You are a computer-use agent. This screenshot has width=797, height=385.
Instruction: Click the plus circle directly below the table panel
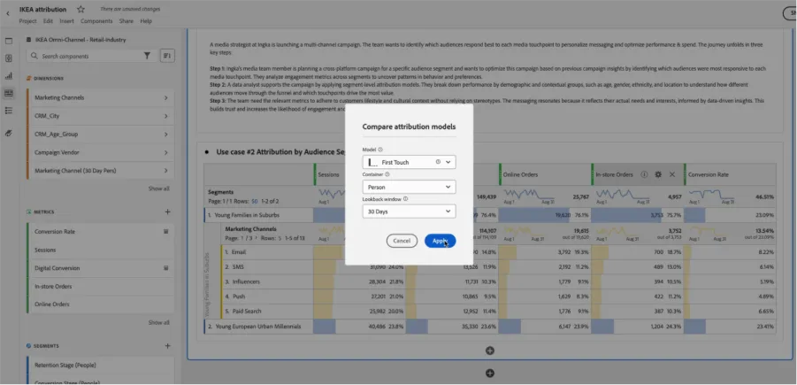tap(490, 350)
